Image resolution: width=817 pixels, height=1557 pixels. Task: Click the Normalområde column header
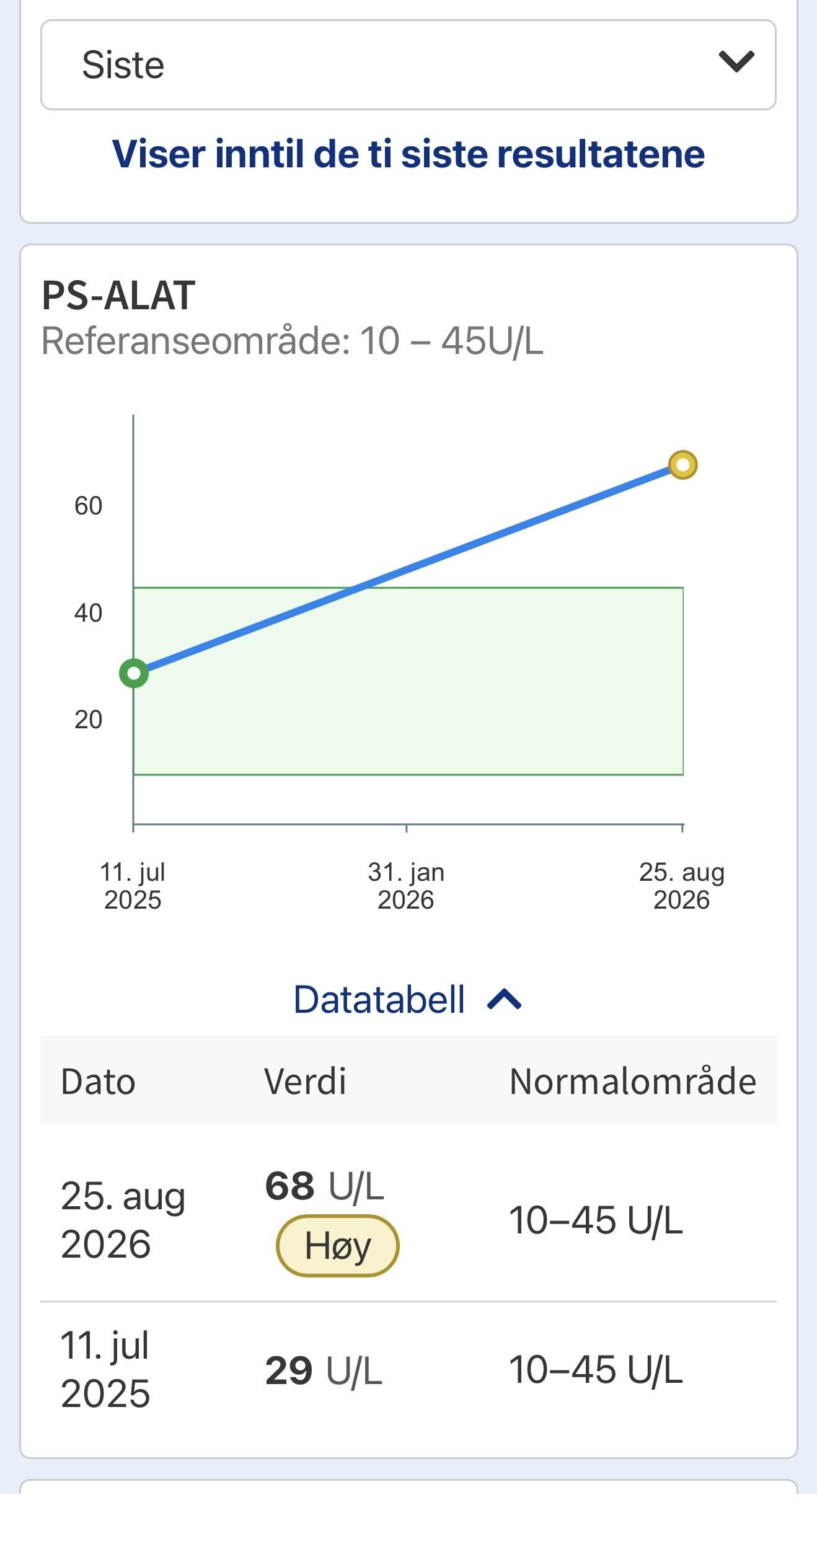point(633,1082)
